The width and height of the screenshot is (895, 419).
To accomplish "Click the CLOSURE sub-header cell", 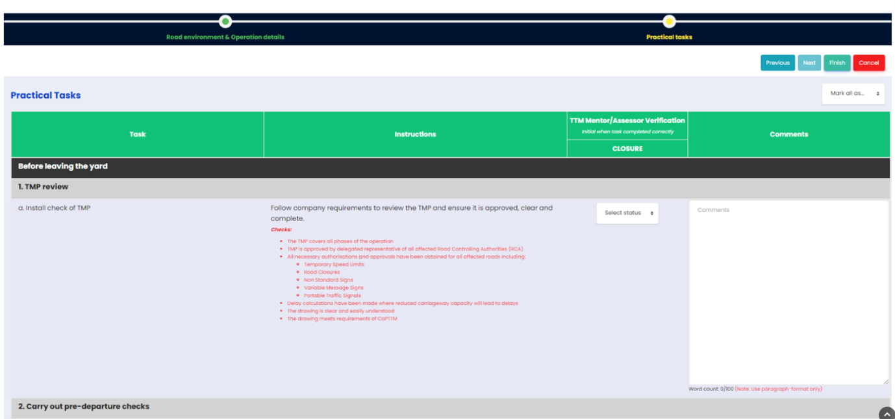I will (627, 149).
